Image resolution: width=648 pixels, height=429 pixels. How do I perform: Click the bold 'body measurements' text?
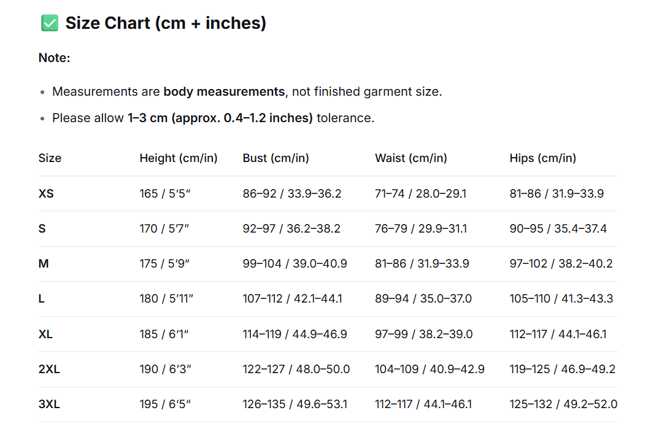(224, 91)
